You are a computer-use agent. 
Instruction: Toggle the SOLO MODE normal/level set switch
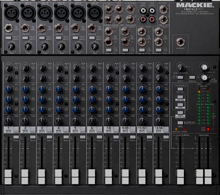pos(180,123)
